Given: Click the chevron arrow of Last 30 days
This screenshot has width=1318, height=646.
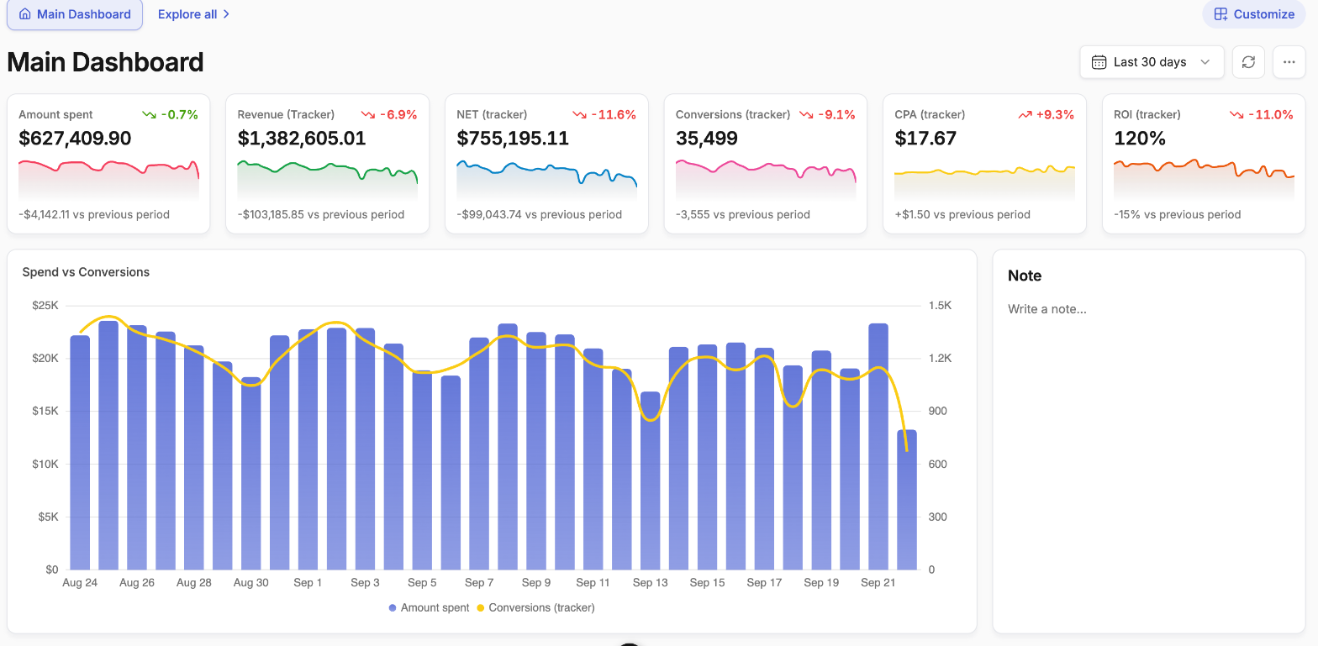Looking at the screenshot, I should [x=1205, y=62].
